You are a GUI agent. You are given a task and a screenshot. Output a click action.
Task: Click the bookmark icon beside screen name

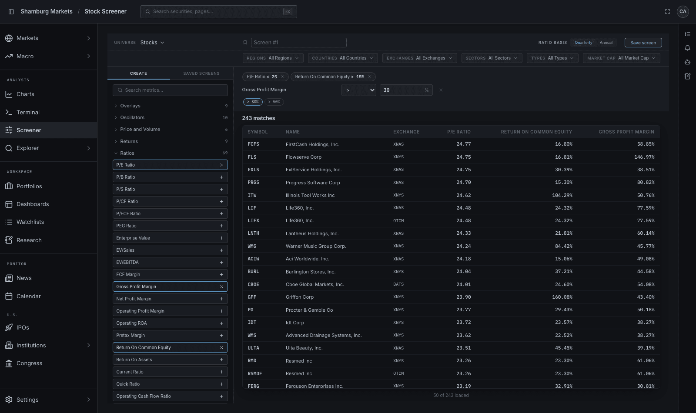tap(245, 43)
